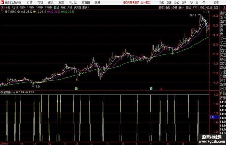Click the 画线 draw line button

pos(188,7)
